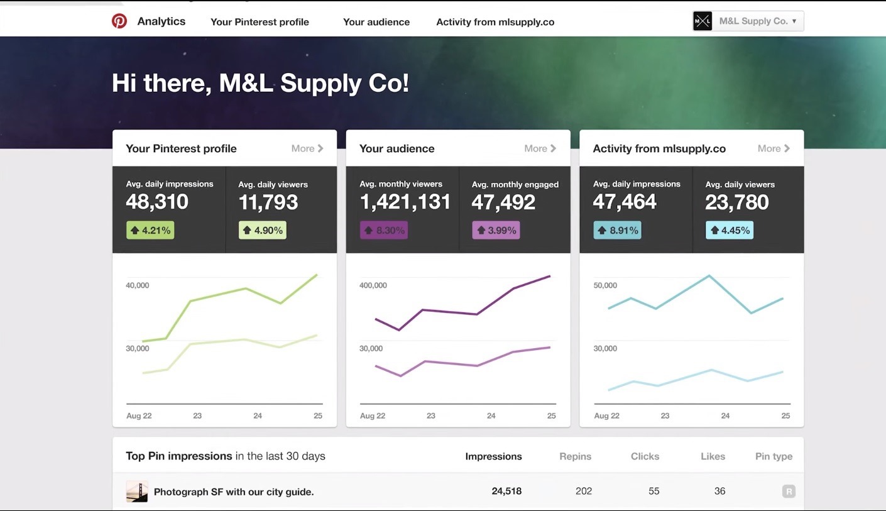The image size is (886, 511).
Task: Expand More on Your audience card
Action: [x=540, y=149]
